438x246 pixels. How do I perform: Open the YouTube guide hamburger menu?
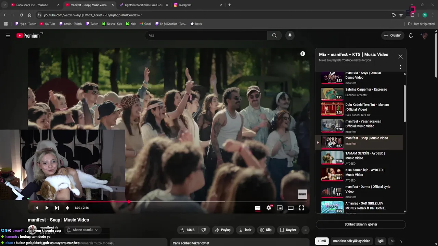8,36
